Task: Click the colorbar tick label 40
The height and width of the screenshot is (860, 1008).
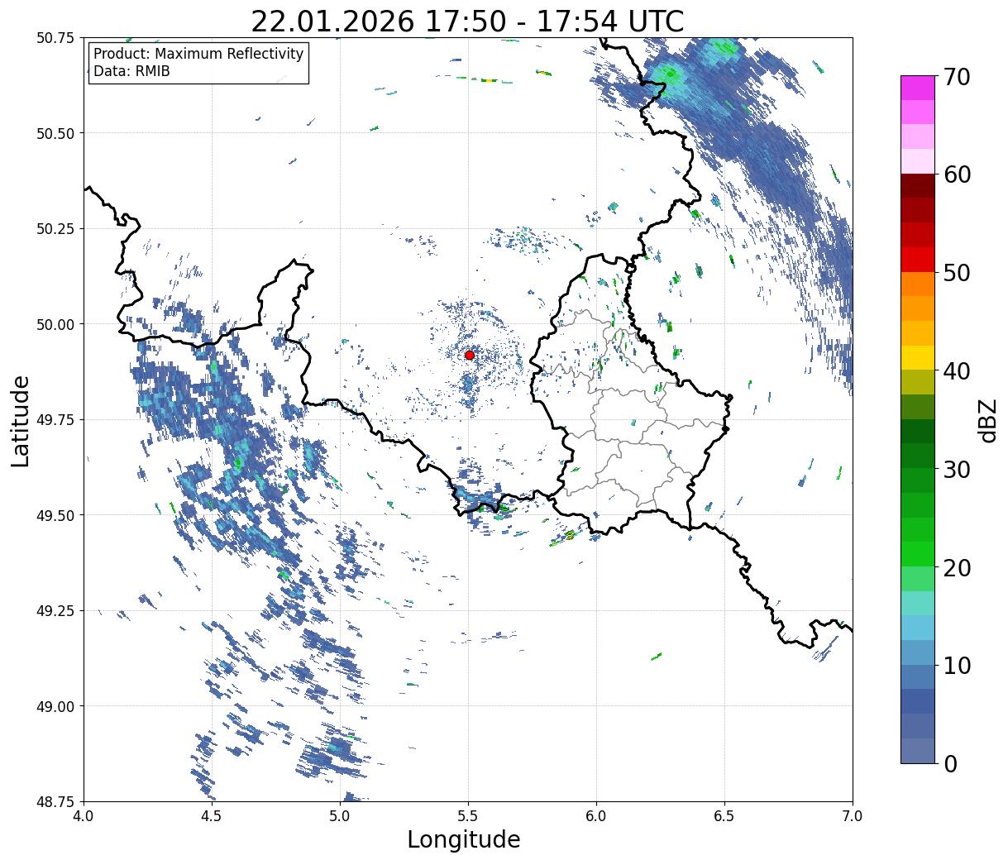Action: [956, 371]
